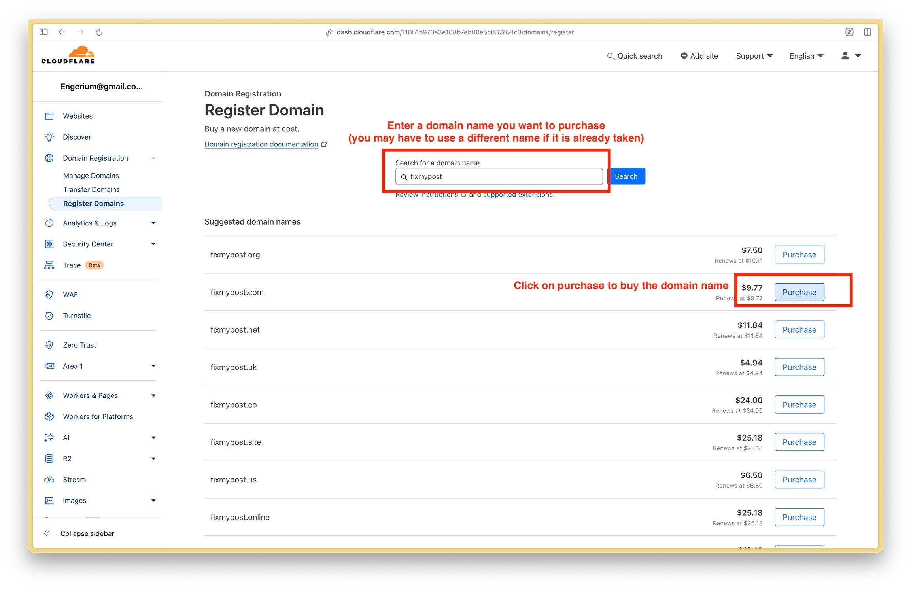Toggle the browser sidebar icon
911x590 pixels.
[43, 32]
